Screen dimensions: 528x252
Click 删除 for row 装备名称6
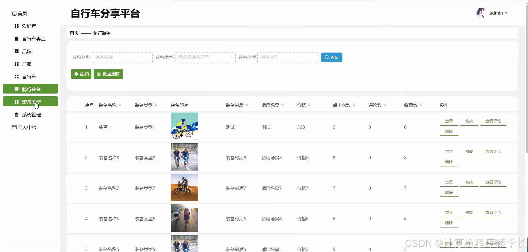click(449, 223)
